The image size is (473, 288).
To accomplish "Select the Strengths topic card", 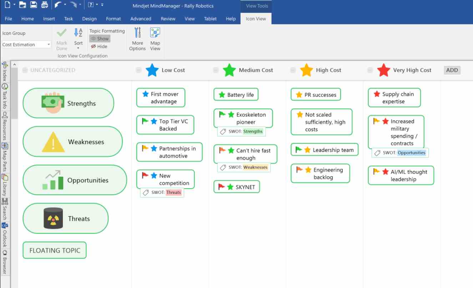I will pos(68,103).
